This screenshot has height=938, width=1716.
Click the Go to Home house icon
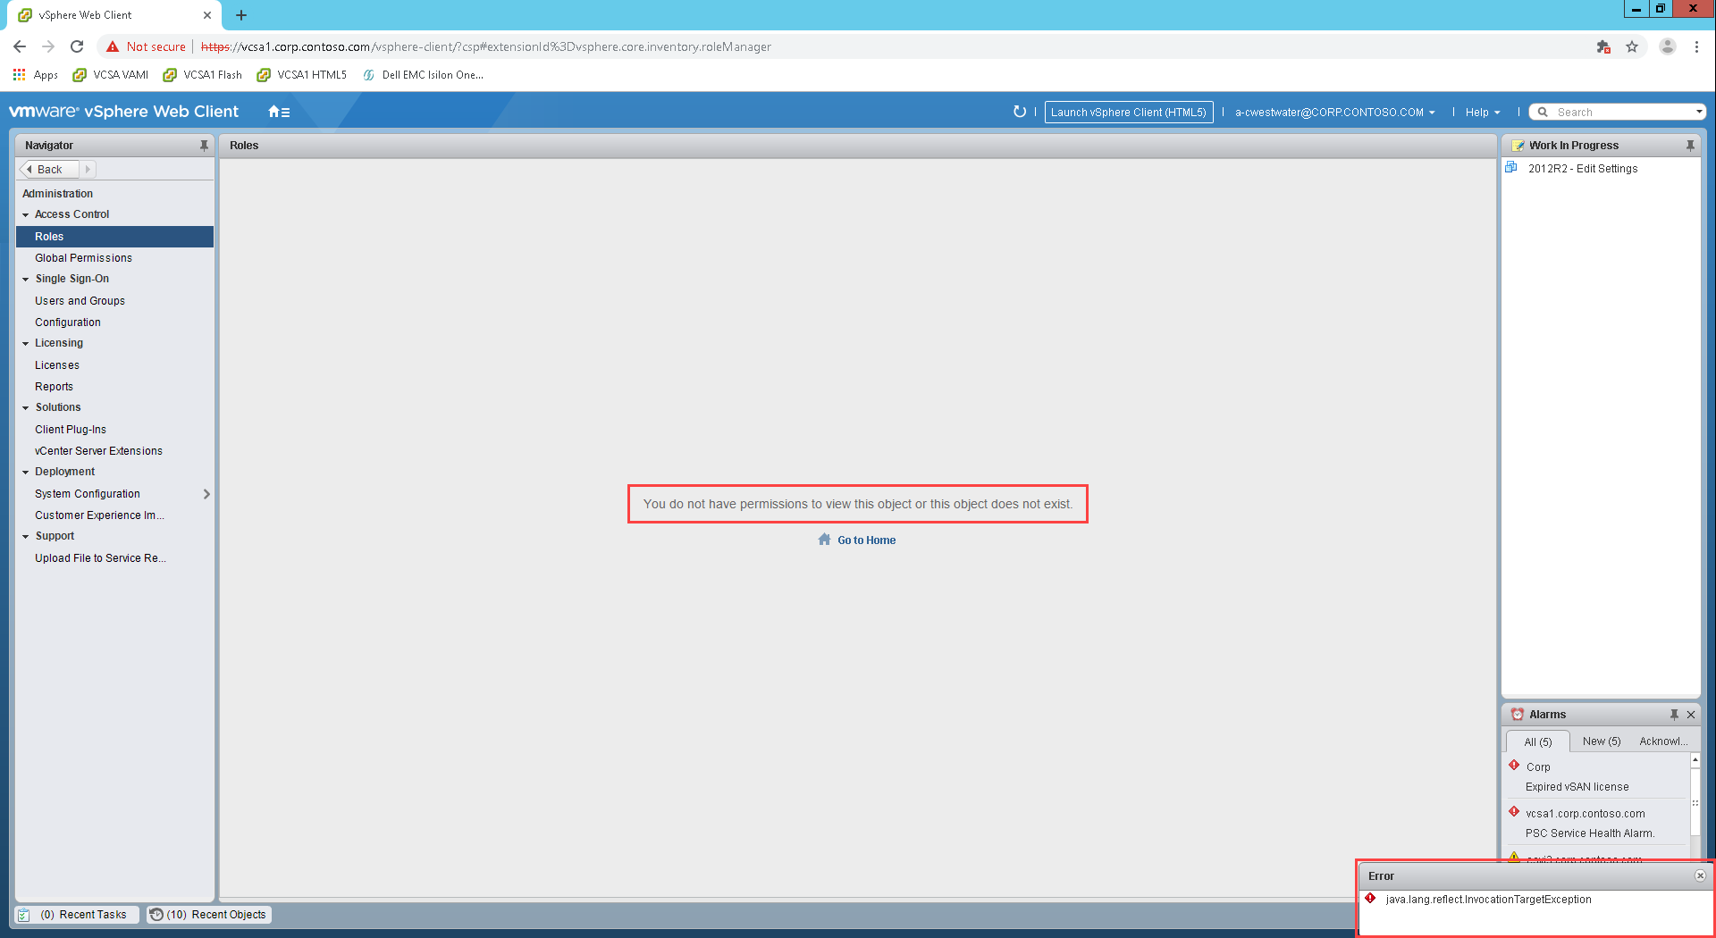825,540
